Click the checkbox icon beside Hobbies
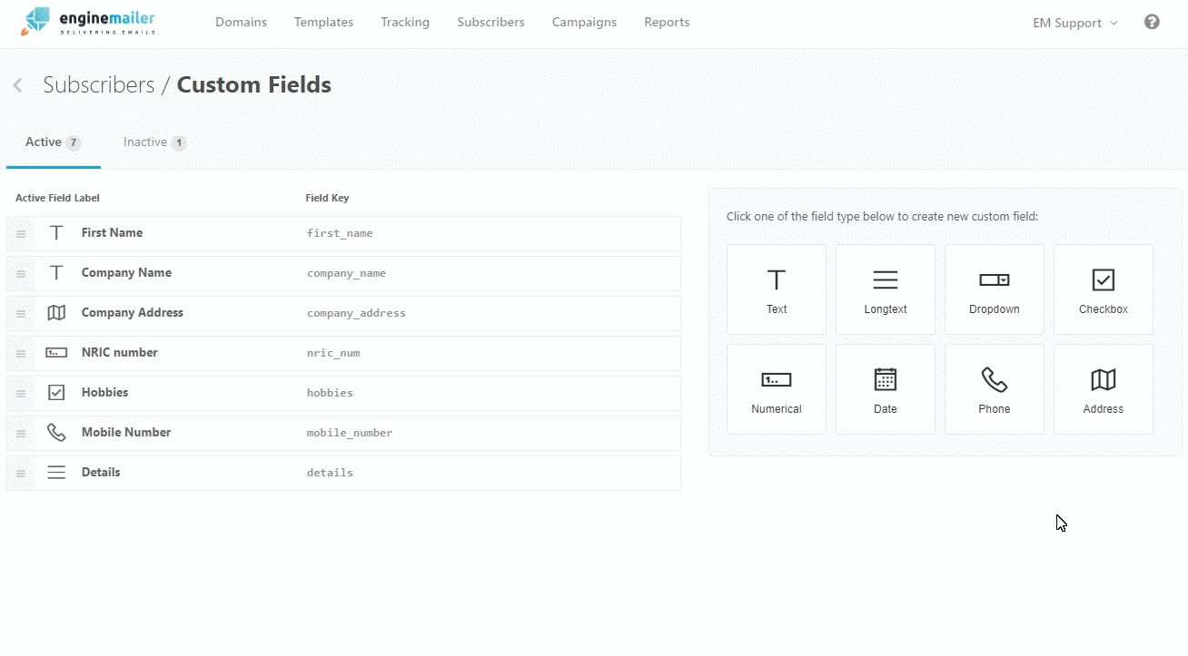 pyautogui.click(x=56, y=393)
